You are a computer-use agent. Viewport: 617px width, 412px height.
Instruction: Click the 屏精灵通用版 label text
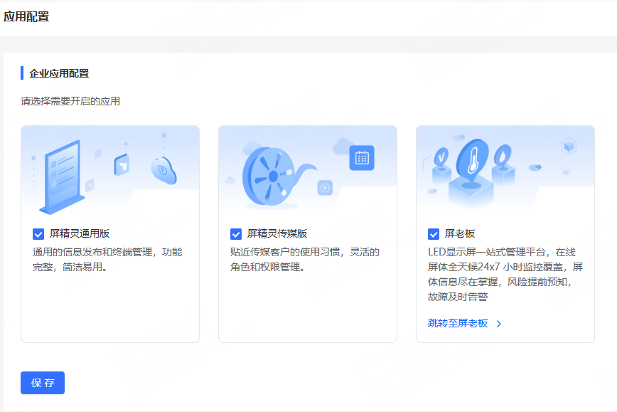(x=80, y=233)
